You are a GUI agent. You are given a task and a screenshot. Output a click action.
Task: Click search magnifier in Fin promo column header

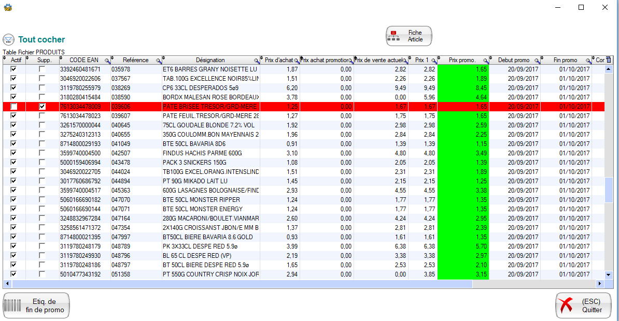(589, 61)
